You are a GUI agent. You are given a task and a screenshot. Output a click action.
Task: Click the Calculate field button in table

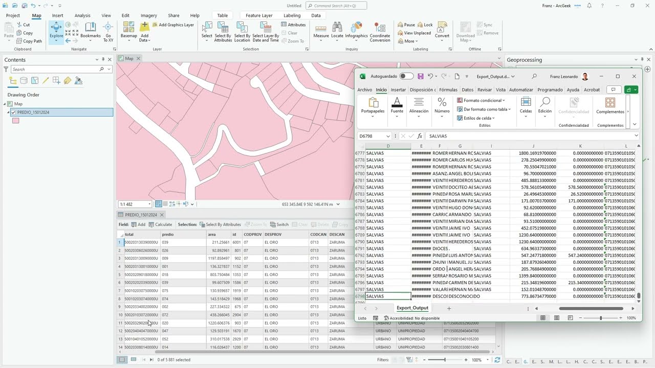[x=160, y=224]
